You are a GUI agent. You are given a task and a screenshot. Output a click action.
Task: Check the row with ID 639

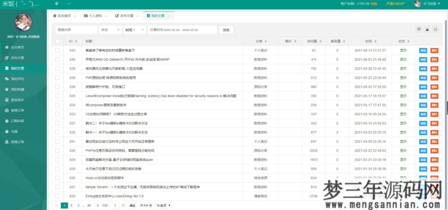pos(57,69)
